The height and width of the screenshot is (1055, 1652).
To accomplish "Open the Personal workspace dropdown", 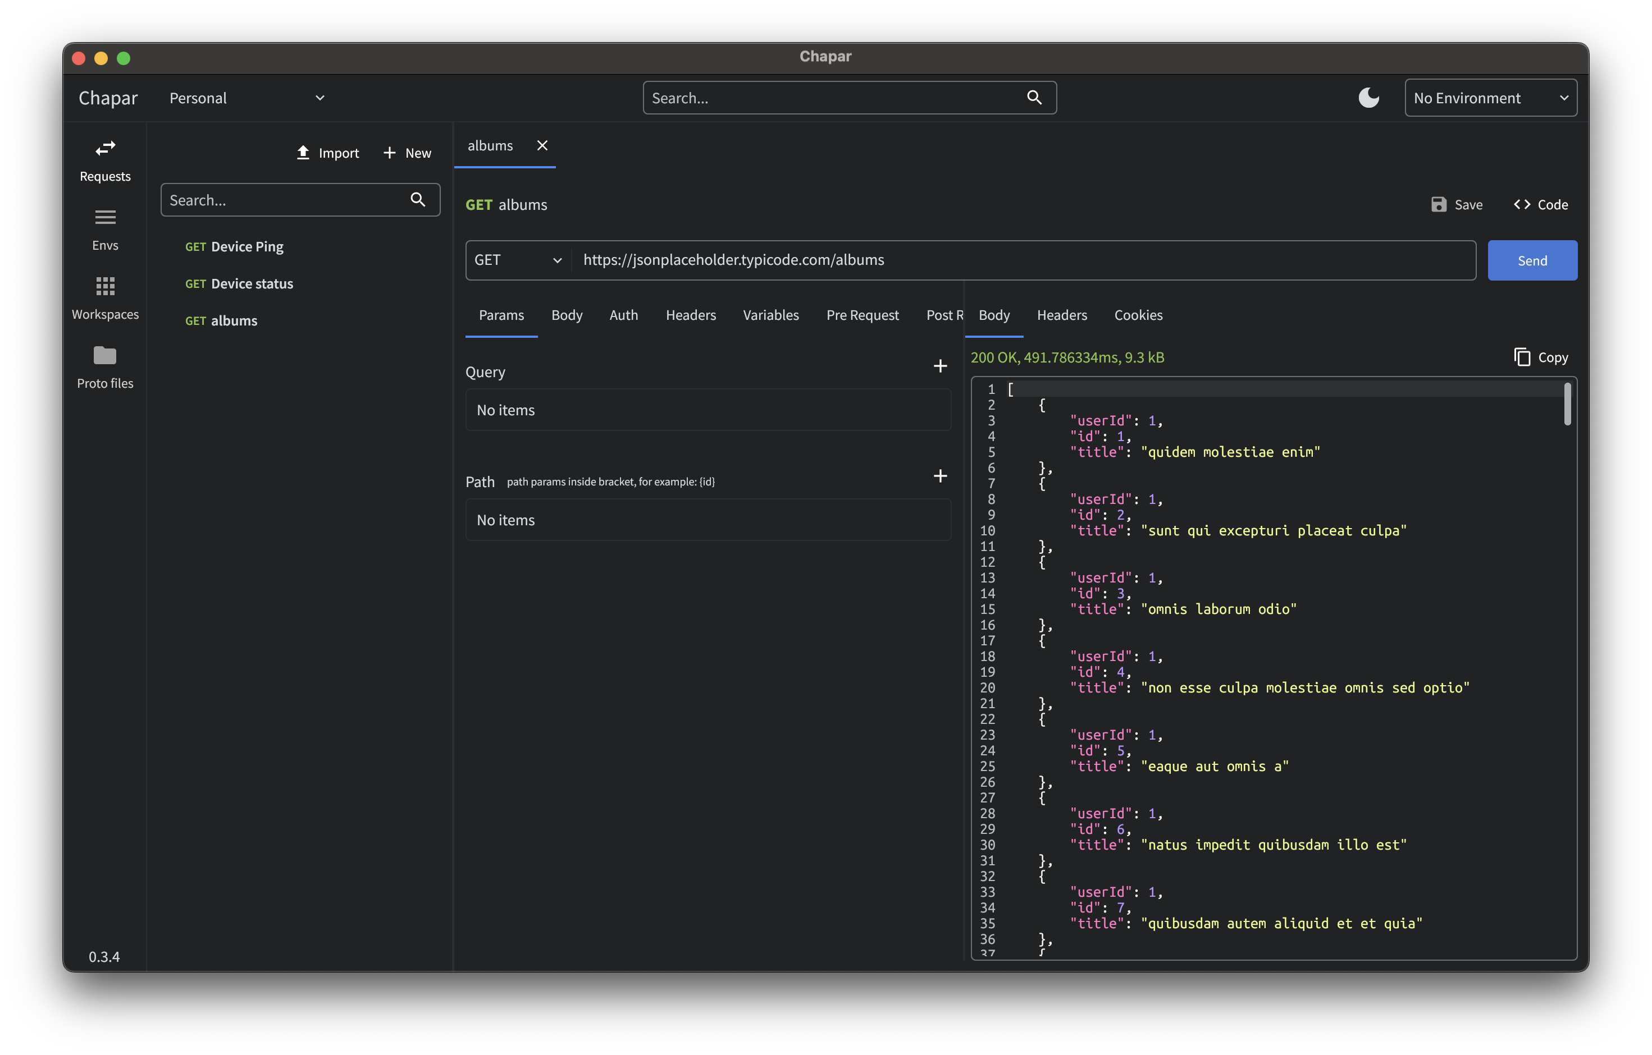I will tap(247, 98).
